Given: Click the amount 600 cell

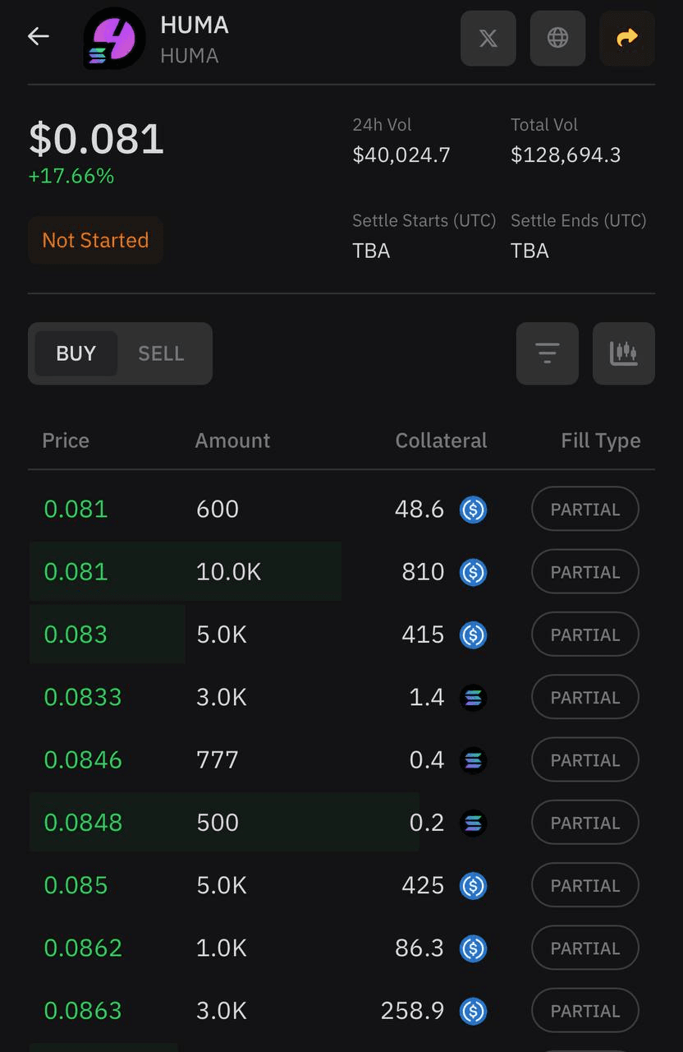Looking at the screenshot, I should (218, 509).
